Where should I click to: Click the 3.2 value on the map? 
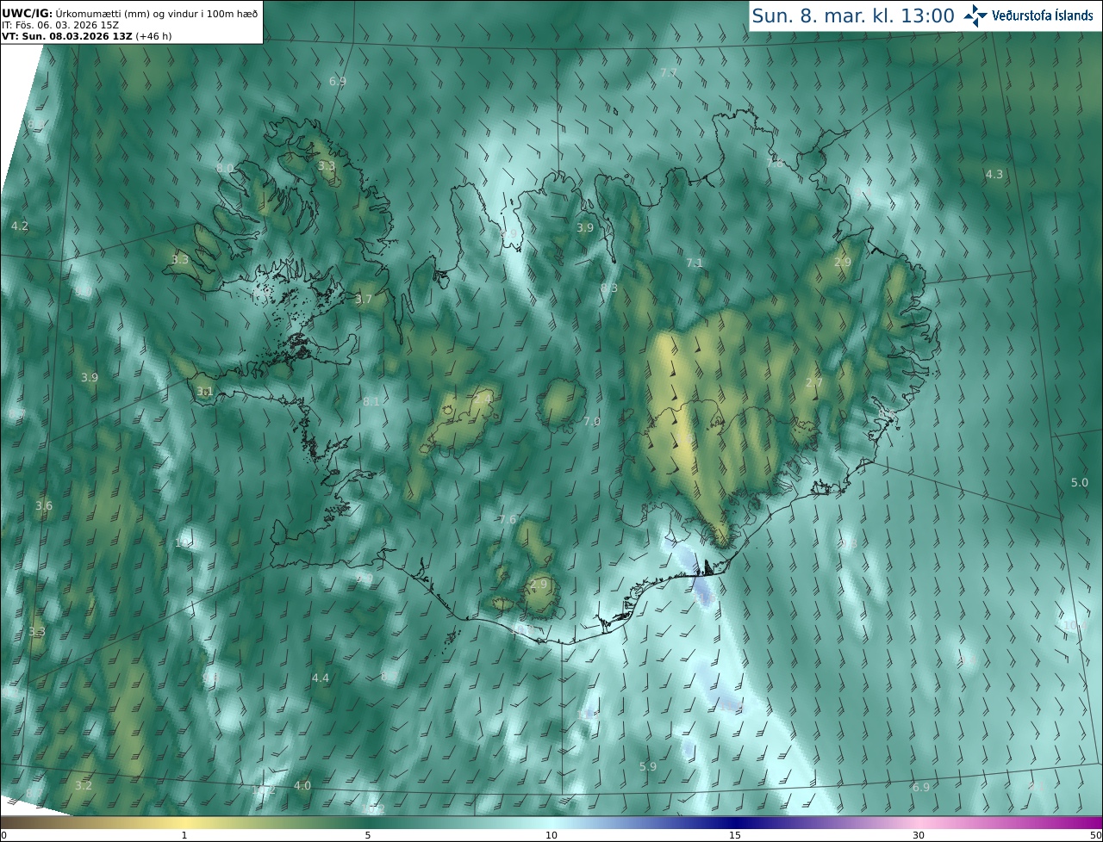point(84,785)
